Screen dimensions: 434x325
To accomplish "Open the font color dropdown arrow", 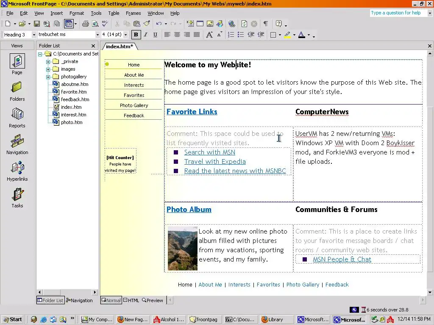I will (309, 35).
